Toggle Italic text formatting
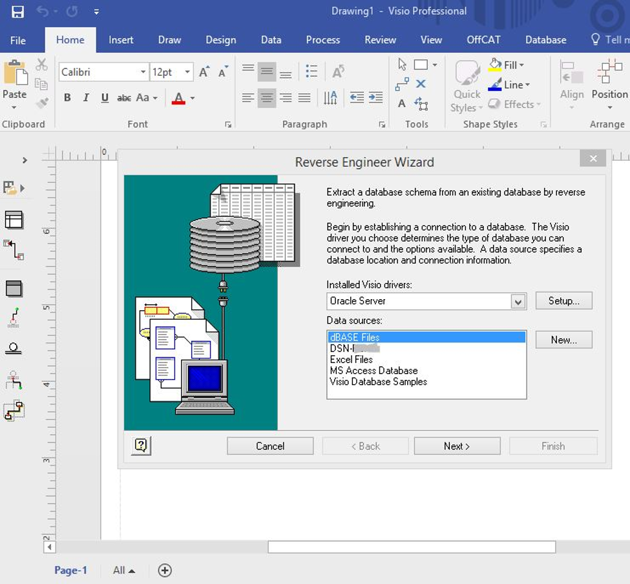Viewport: 630px width, 584px height. click(x=86, y=98)
